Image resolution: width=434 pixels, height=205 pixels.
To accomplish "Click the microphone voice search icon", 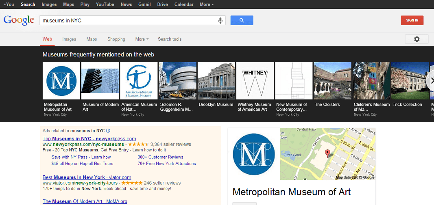I will tap(220, 20).
